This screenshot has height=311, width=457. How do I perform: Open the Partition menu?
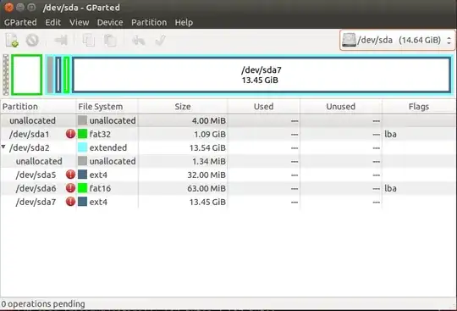pyautogui.click(x=149, y=23)
